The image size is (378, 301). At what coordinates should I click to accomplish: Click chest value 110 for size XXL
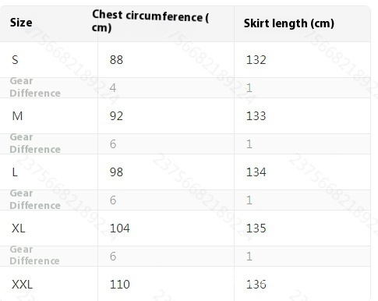coord(119,285)
